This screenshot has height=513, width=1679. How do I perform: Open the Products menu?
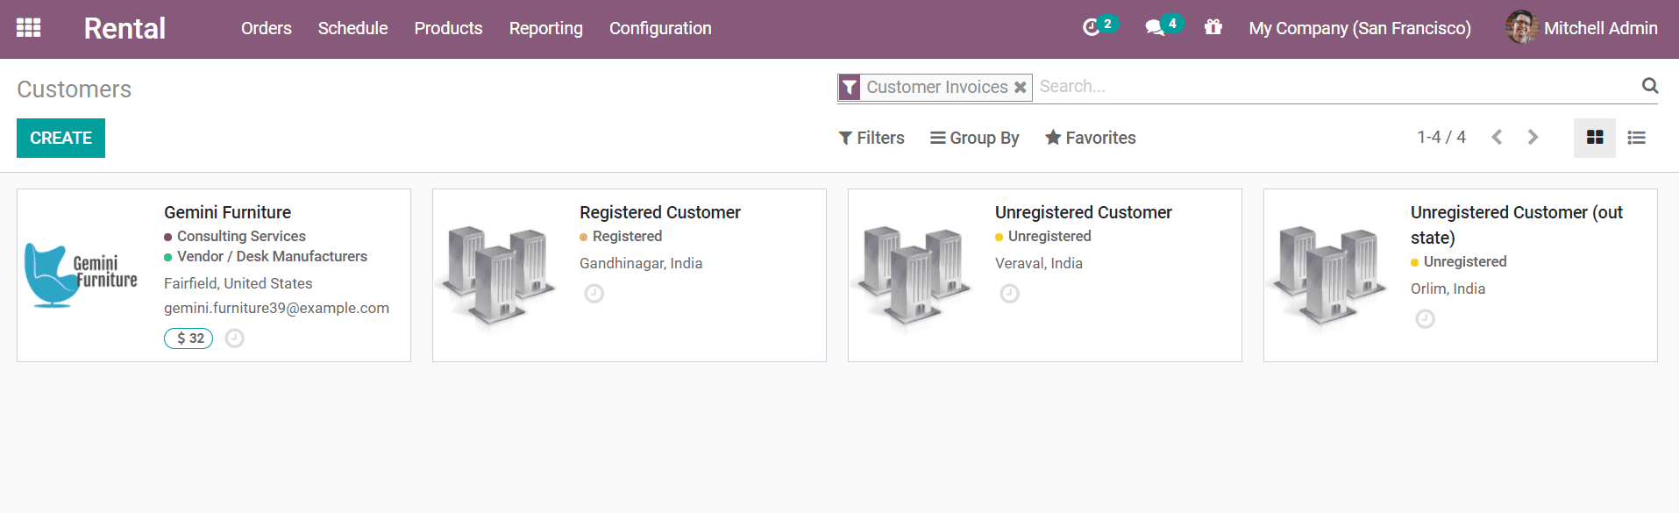click(448, 28)
